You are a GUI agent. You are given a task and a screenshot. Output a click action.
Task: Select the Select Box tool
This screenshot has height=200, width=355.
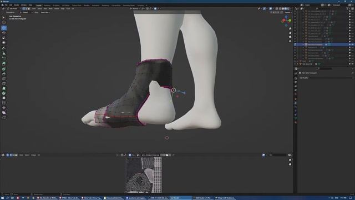tap(4, 17)
